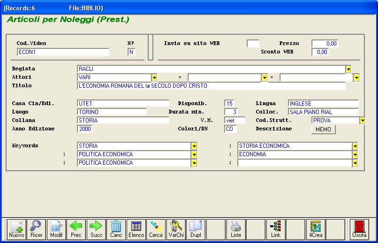Click the Titolo field text
Viewport: 378px width, 243px height.
click(x=212, y=86)
